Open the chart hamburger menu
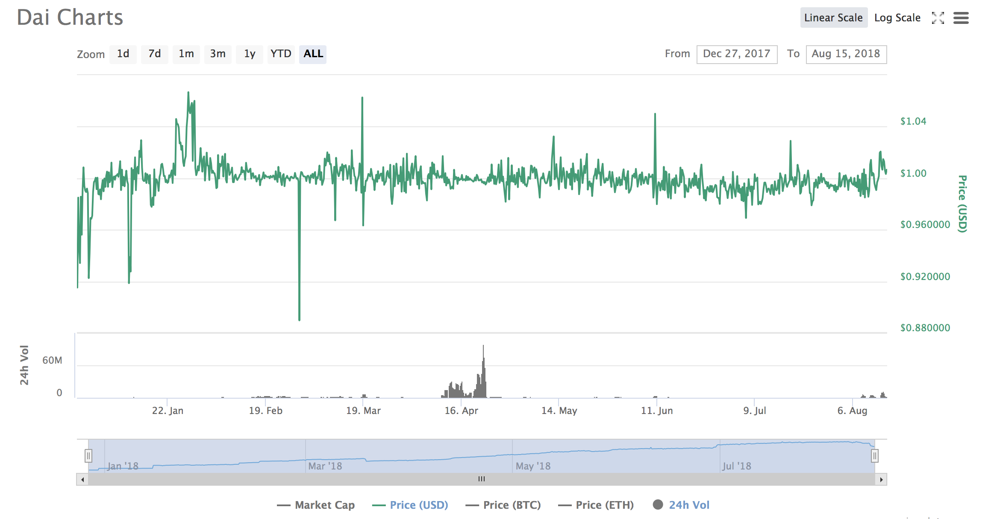This screenshot has width=994, height=519. point(961,18)
